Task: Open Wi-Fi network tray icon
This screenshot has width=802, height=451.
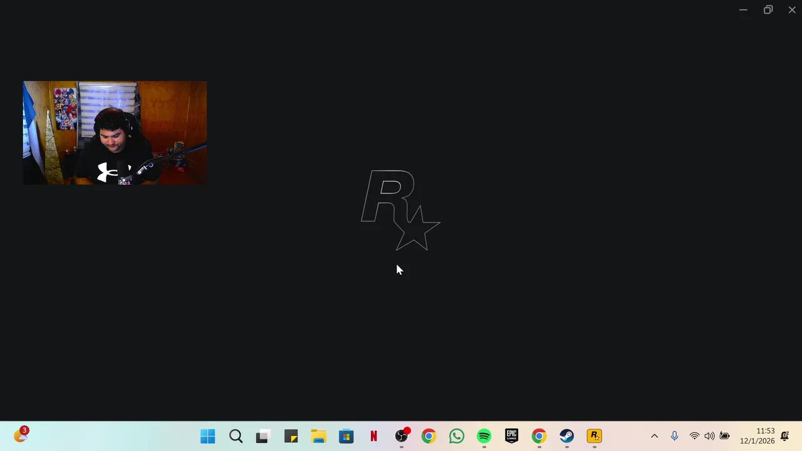Action: [x=694, y=436]
